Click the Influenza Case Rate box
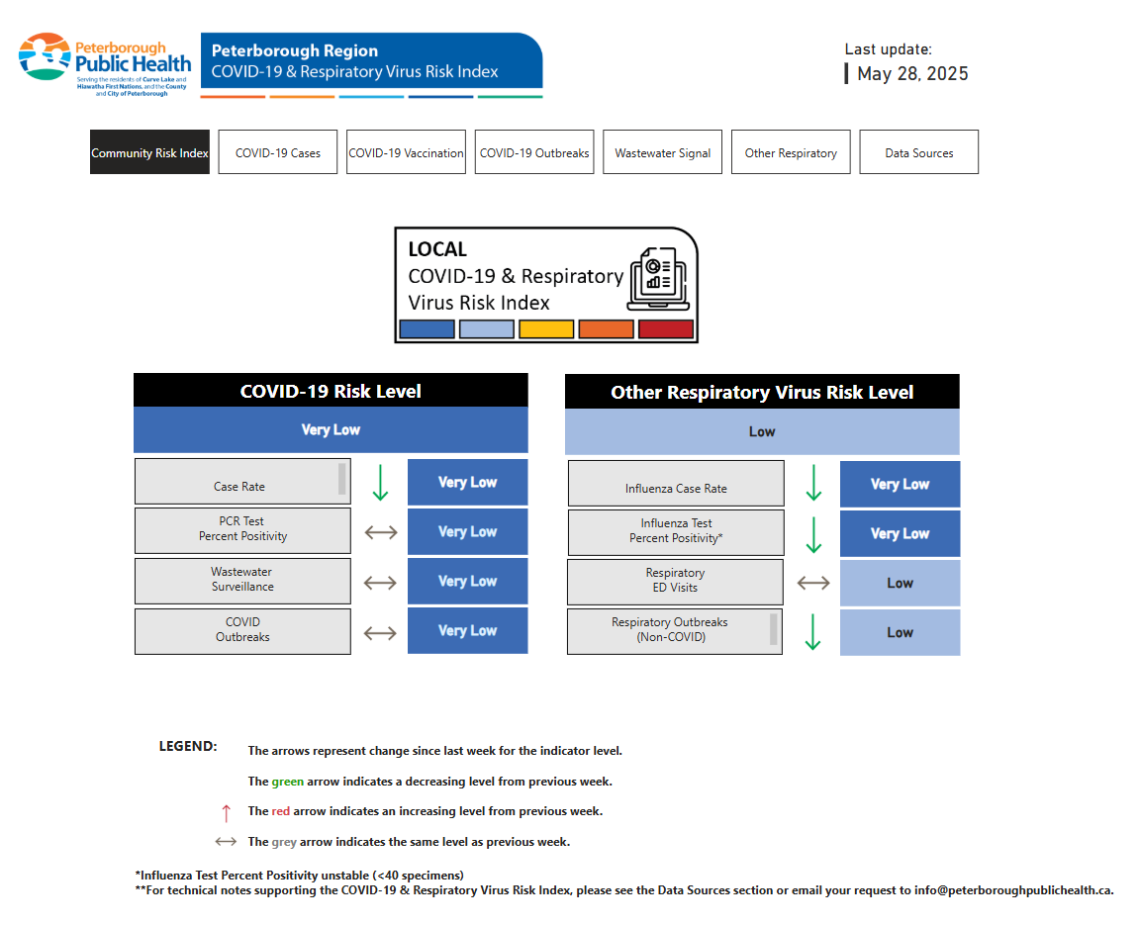The width and height of the screenshot is (1140, 925). 676,483
